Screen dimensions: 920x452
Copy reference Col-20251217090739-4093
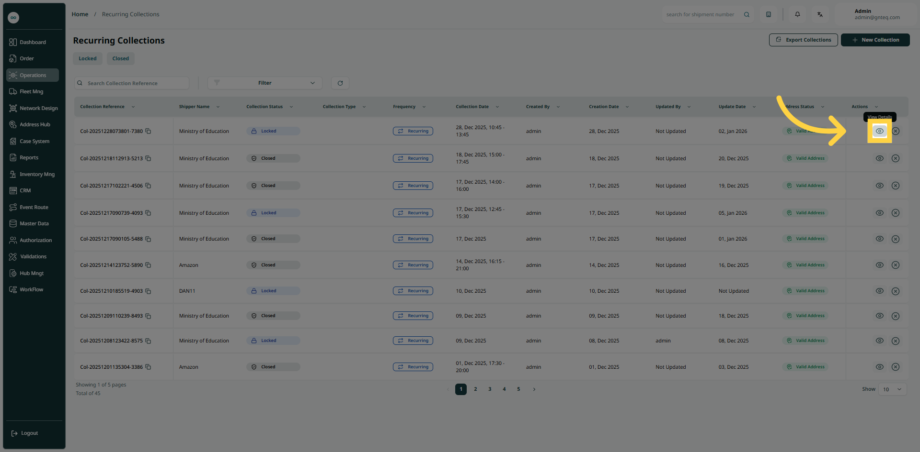tap(148, 213)
